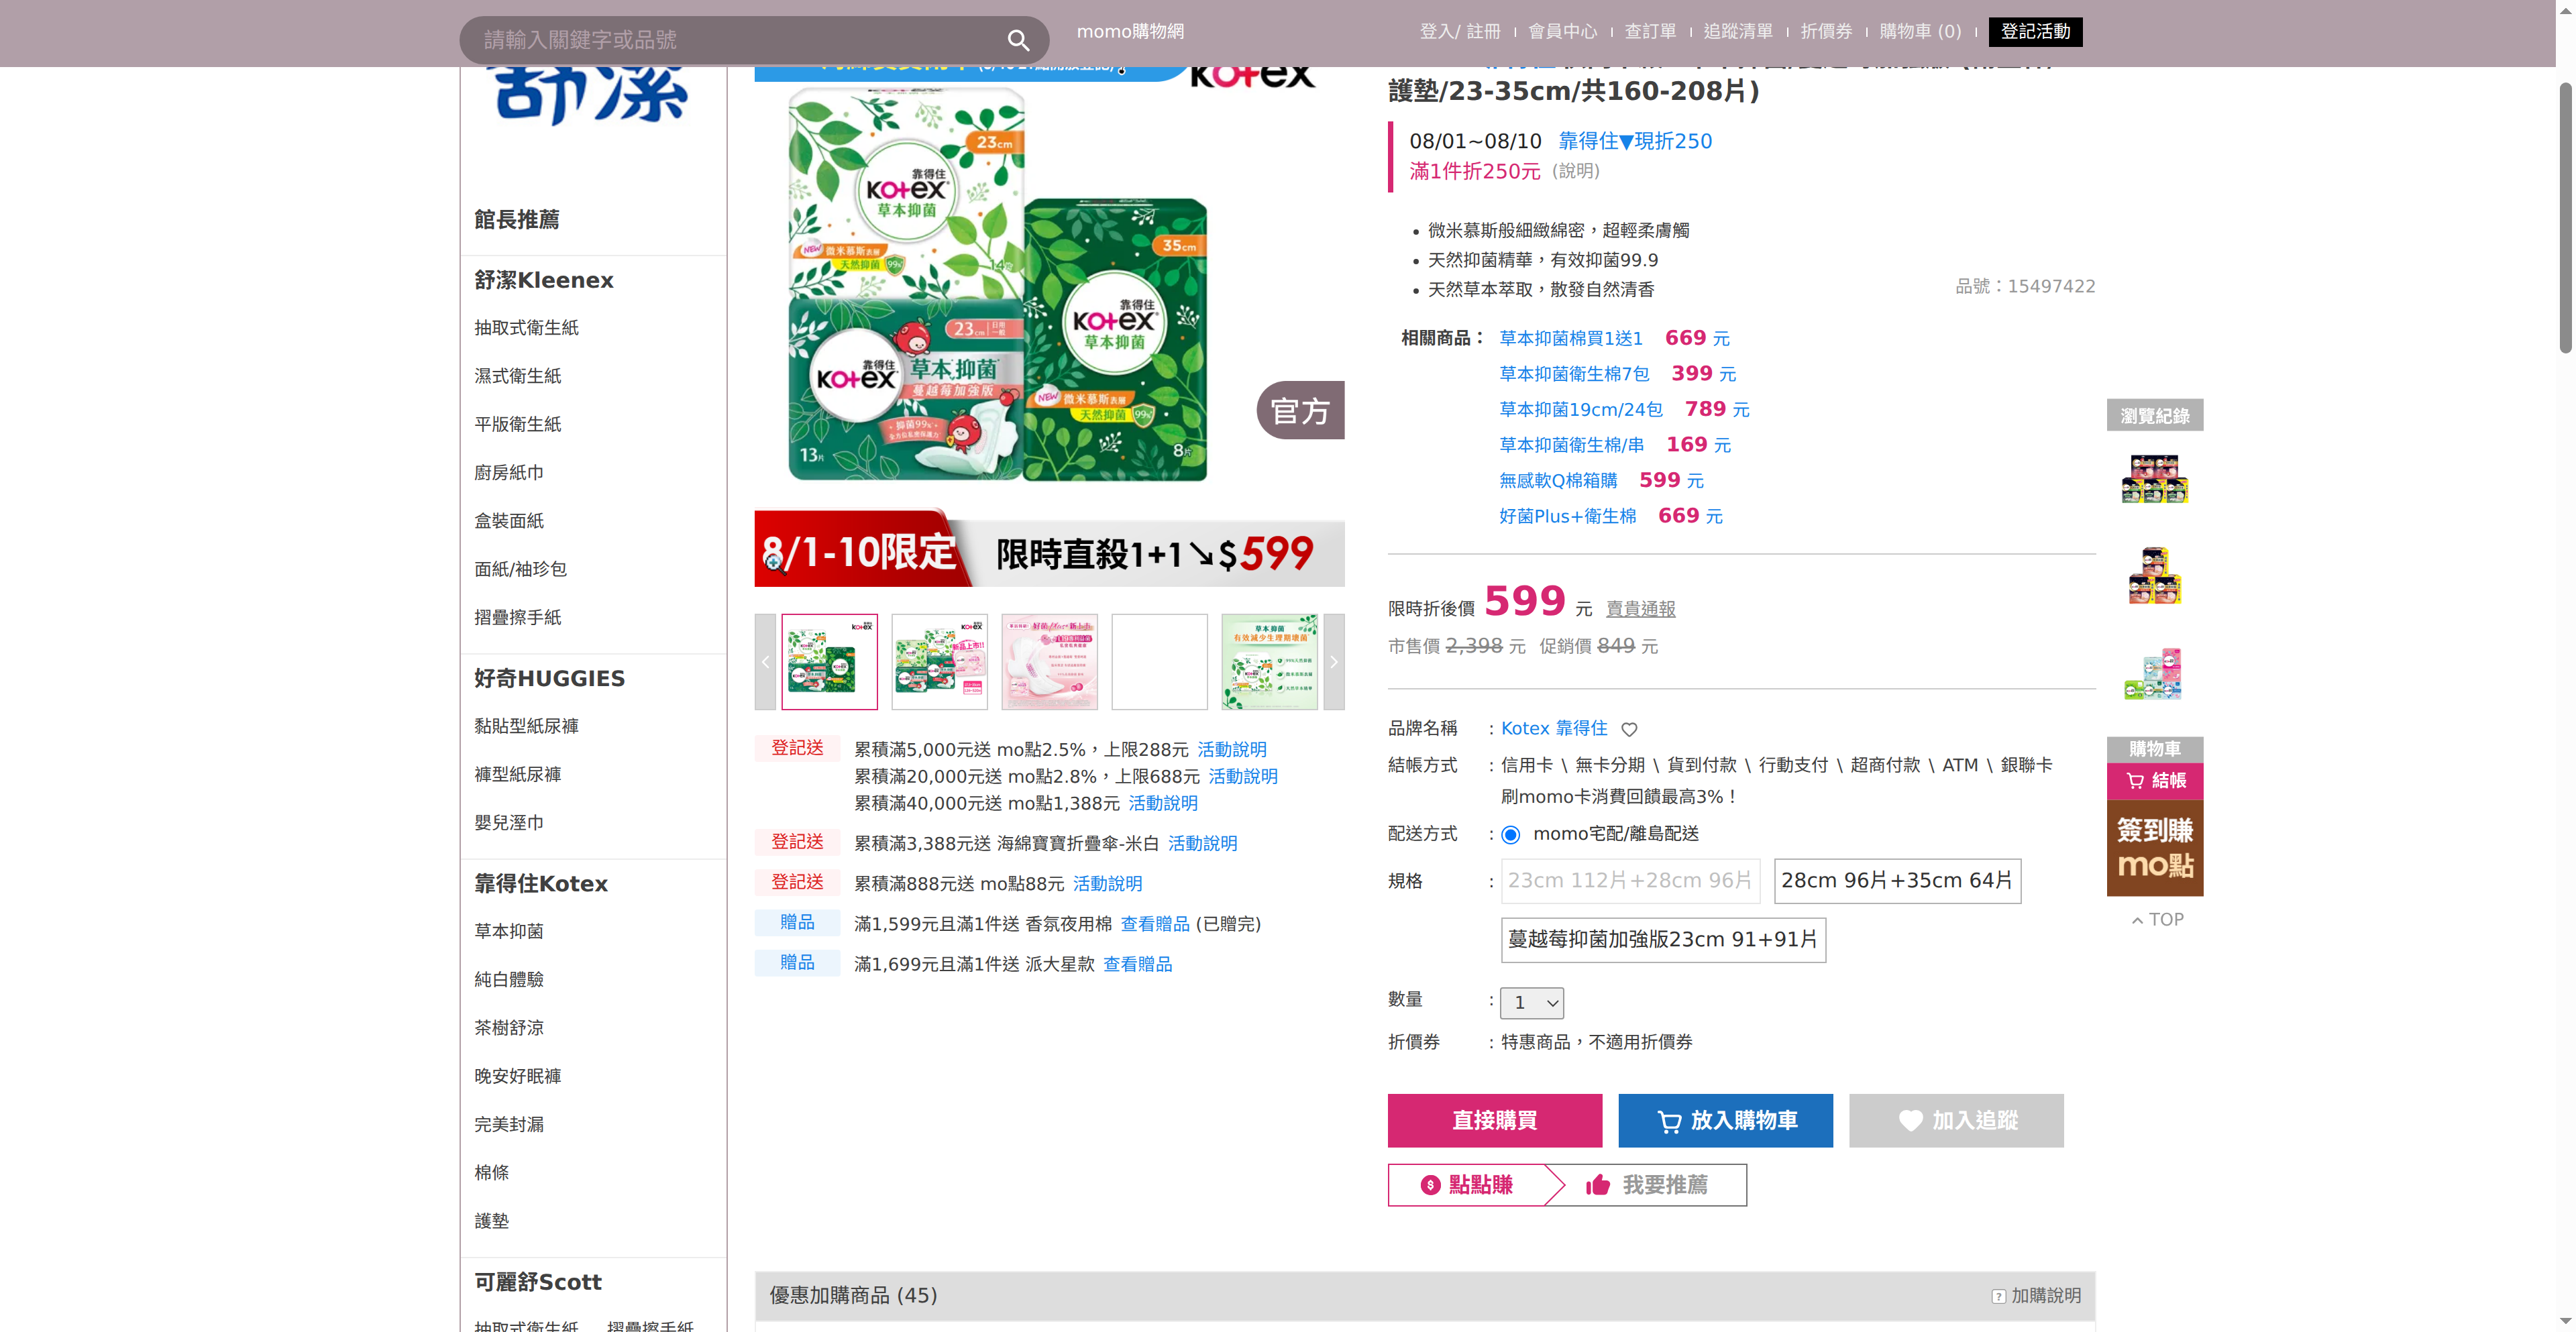Go back to TOP of page
The height and width of the screenshot is (1332, 2576).
(2157, 920)
